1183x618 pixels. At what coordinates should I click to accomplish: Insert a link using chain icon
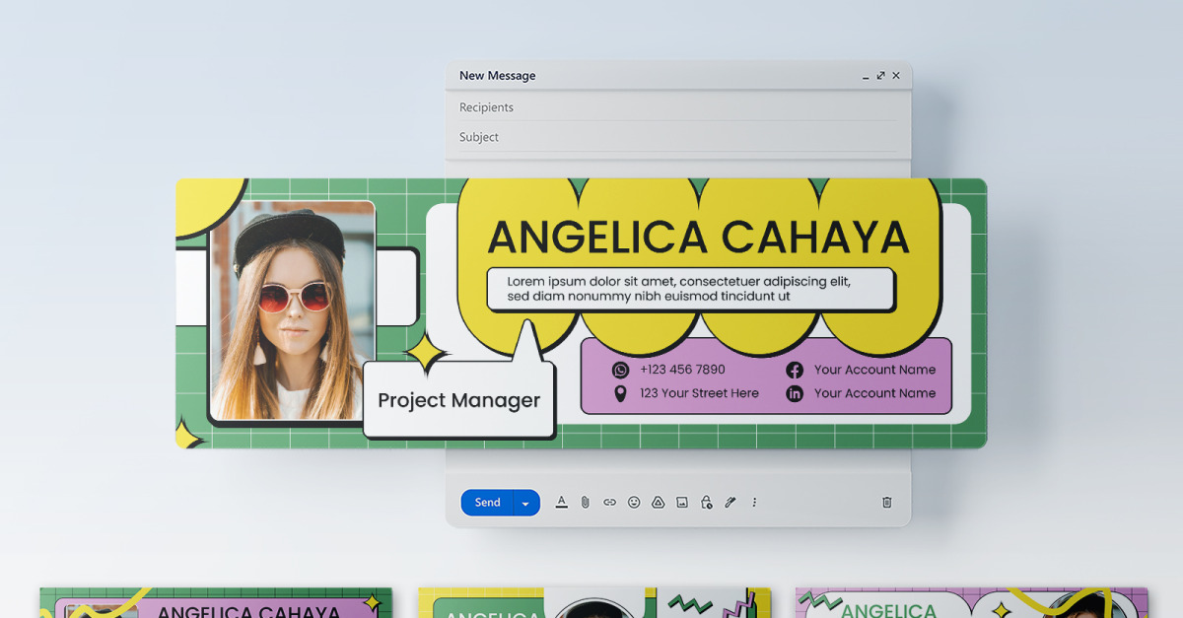tap(609, 503)
